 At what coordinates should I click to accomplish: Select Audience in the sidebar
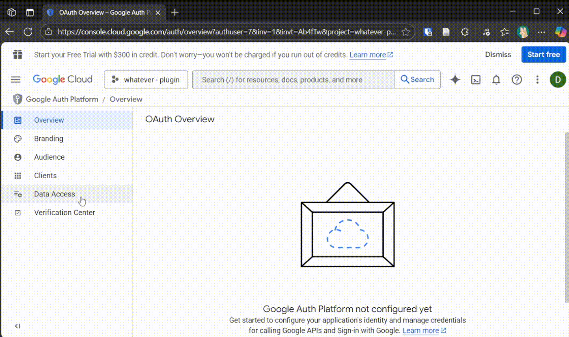point(67,157)
